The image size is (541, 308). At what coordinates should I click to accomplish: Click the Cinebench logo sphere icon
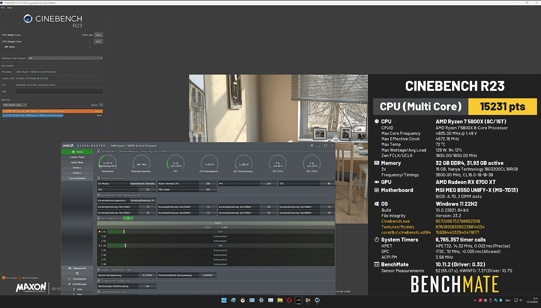point(28,19)
